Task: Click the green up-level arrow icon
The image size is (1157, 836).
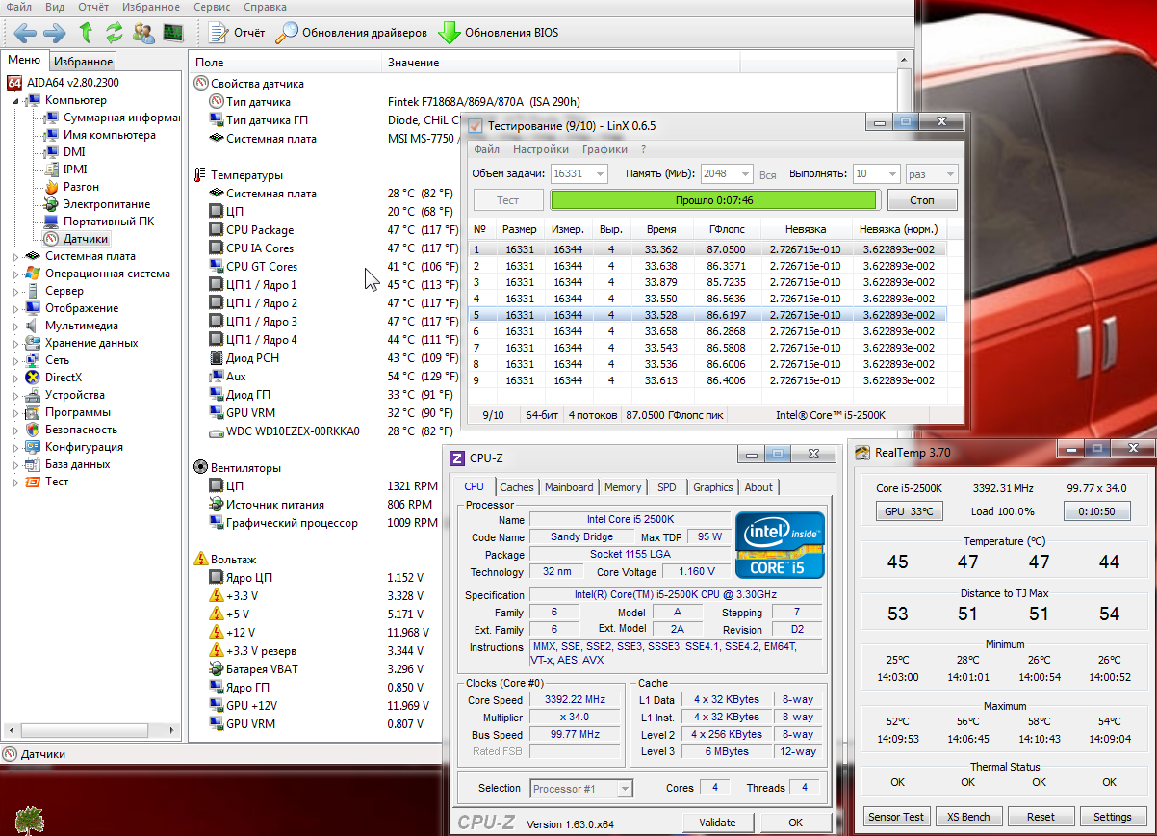Action: [86, 33]
